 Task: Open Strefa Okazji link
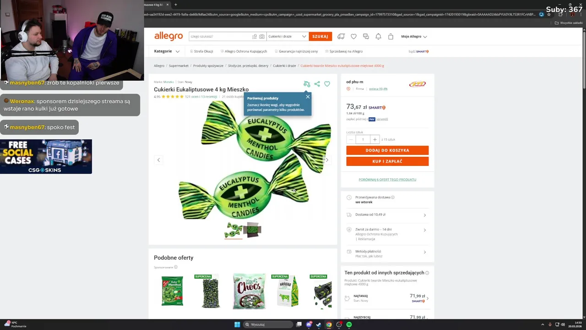click(x=201, y=51)
